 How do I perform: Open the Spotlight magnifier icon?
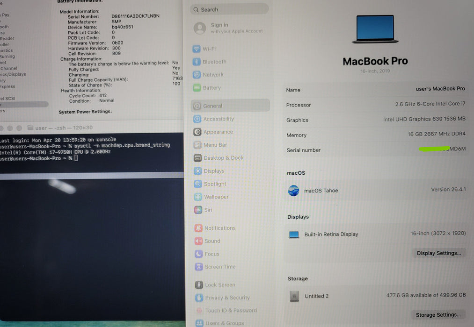click(x=198, y=184)
